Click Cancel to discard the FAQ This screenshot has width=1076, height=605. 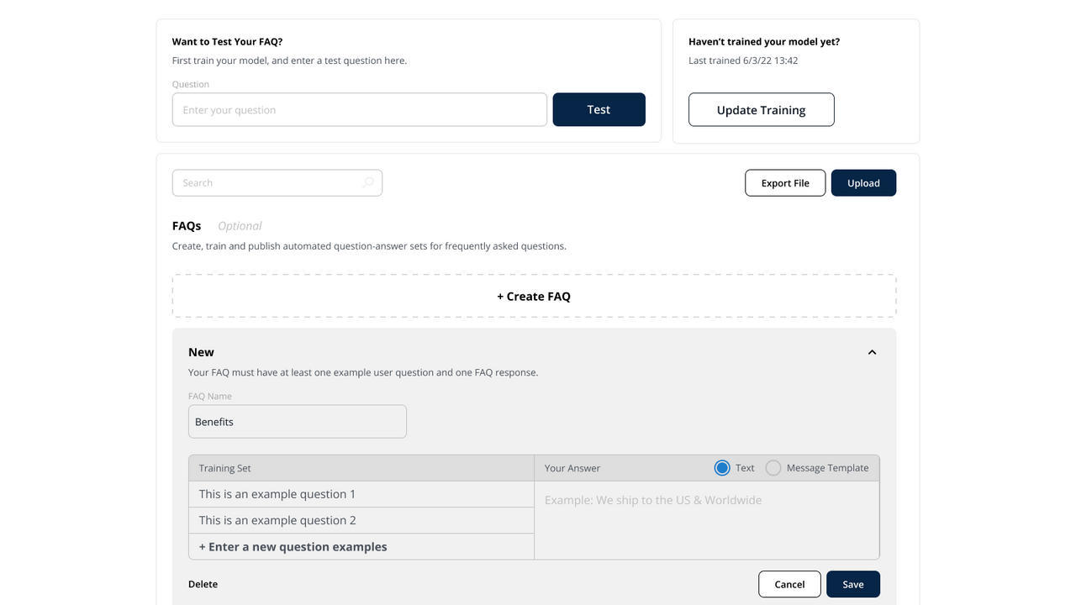[x=789, y=584]
